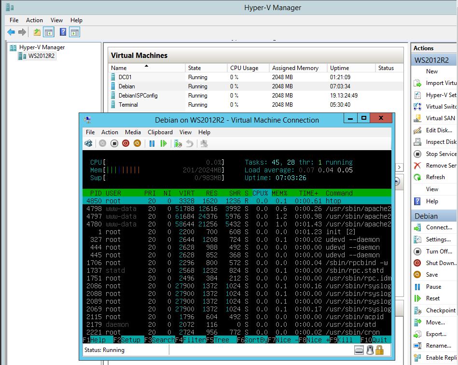Open the Media menu in VM Connection
This screenshot has height=365, width=458.
(x=133, y=132)
